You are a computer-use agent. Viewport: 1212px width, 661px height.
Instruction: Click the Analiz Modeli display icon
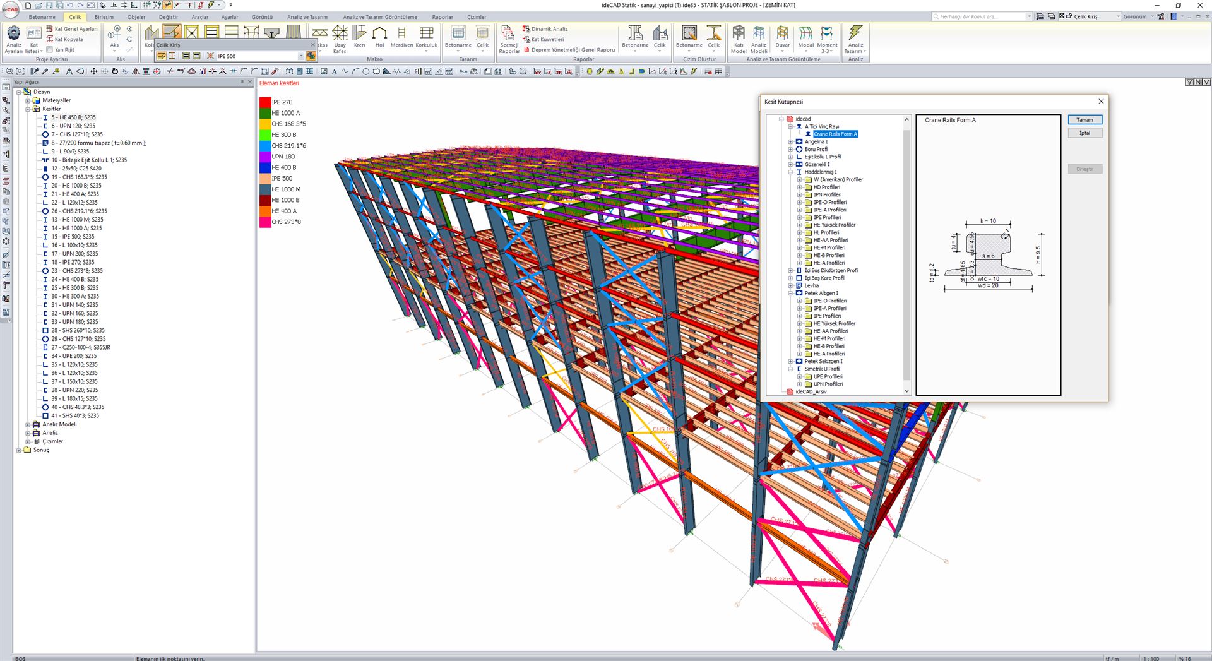758,38
